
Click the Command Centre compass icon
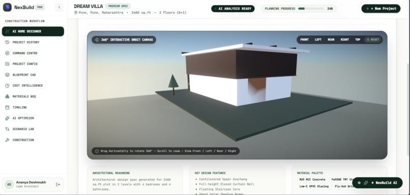coord(7,53)
